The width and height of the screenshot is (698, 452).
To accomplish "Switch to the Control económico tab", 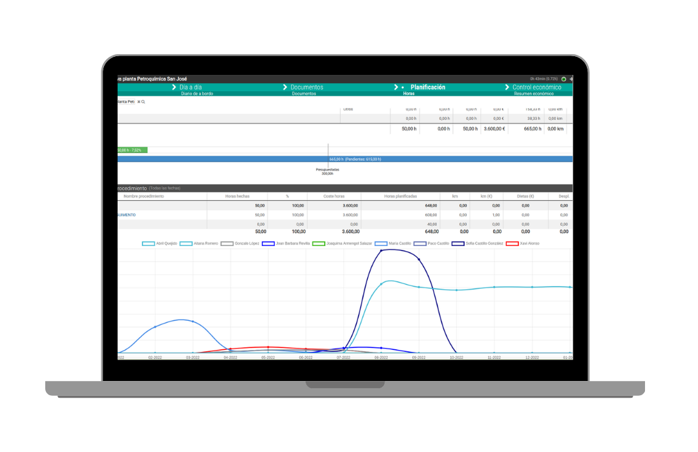I will pos(536,87).
